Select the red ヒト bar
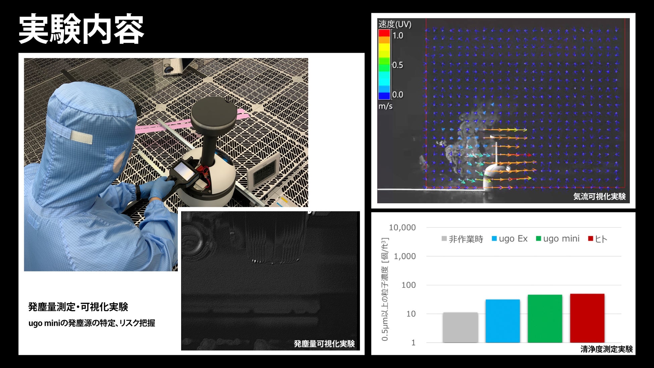Screen dimensions: 654x368 pyautogui.click(x=587, y=318)
